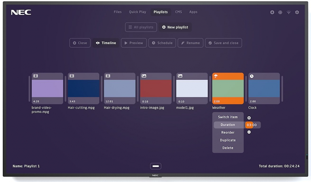
Task: Open the globe language icon
Action: pyautogui.click(x=280, y=12)
